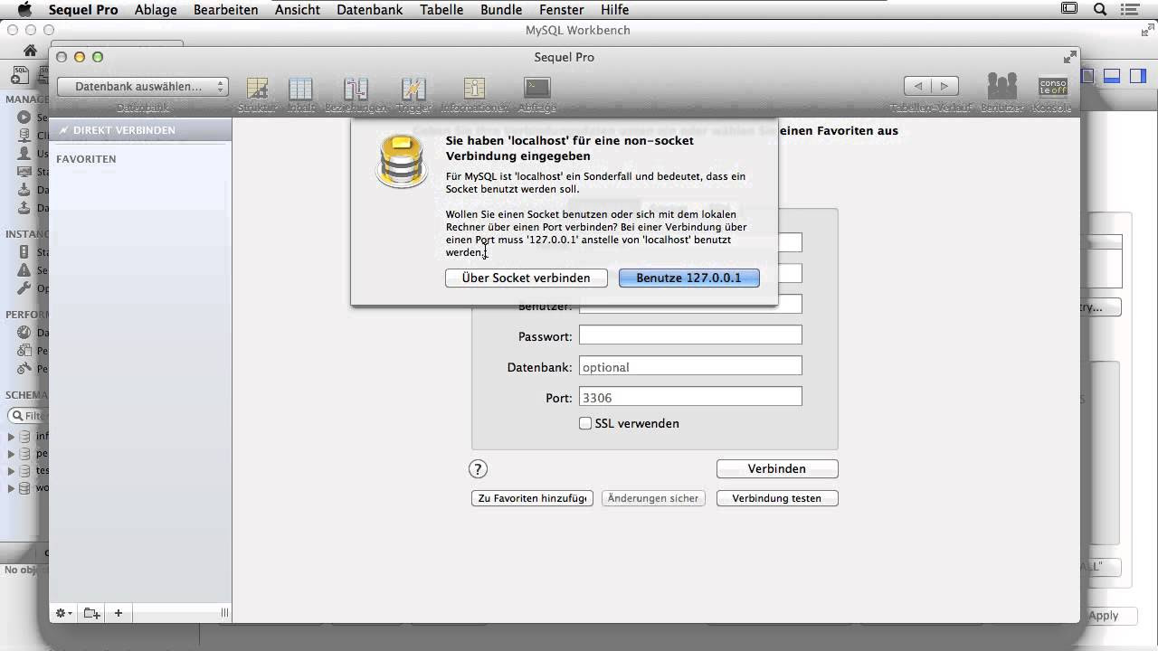Toggle Sequel Pro fullscreen arrows icon
This screenshot has height=651, width=1158.
1070,56
